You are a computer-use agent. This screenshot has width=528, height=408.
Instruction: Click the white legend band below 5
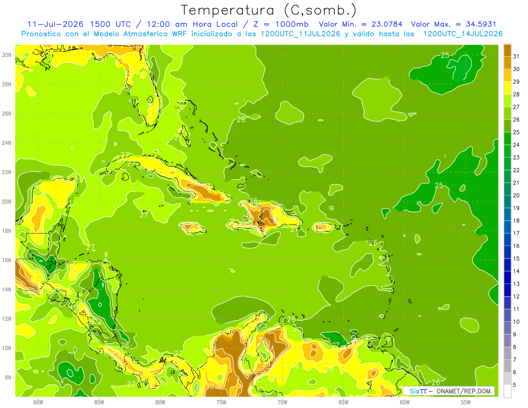tap(507, 391)
